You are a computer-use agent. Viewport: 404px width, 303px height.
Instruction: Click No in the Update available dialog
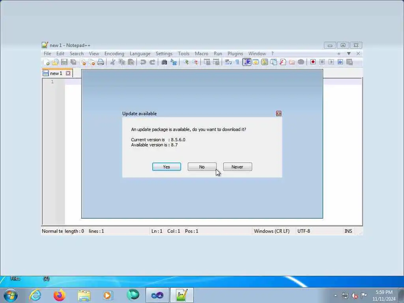pos(202,167)
